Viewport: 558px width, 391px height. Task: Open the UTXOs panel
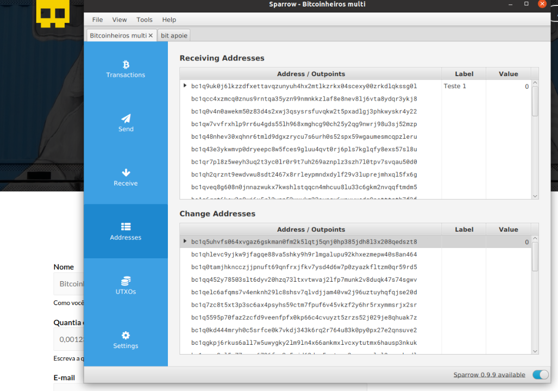tap(126, 286)
